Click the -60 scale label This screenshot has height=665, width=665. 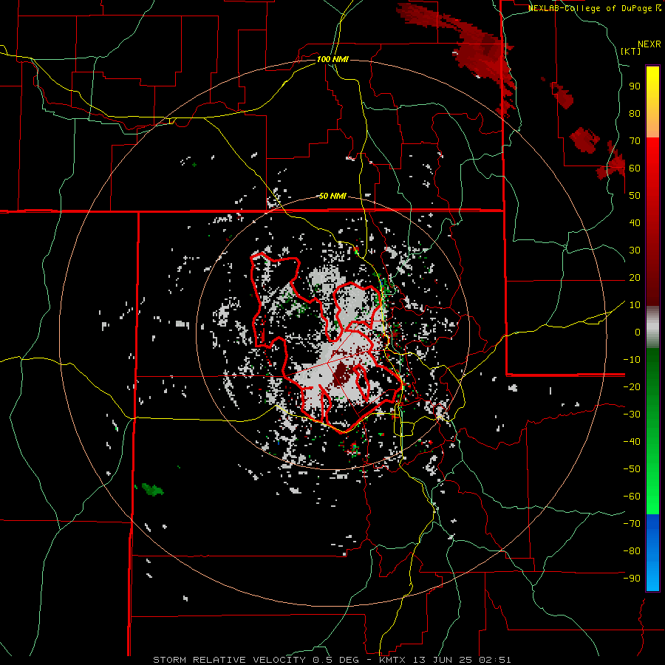coord(632,497)
